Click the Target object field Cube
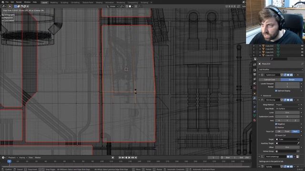Viewport: 305px width, 171px height. point(287,139)
